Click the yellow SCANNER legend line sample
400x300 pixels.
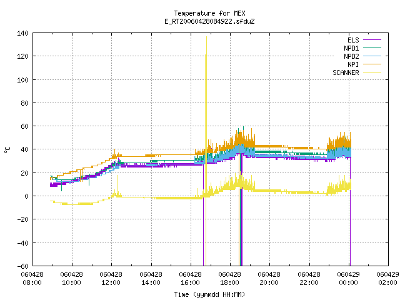[372, 72]
